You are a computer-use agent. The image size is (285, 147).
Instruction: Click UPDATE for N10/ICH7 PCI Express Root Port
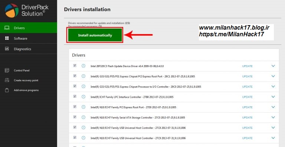click(247, 107)
